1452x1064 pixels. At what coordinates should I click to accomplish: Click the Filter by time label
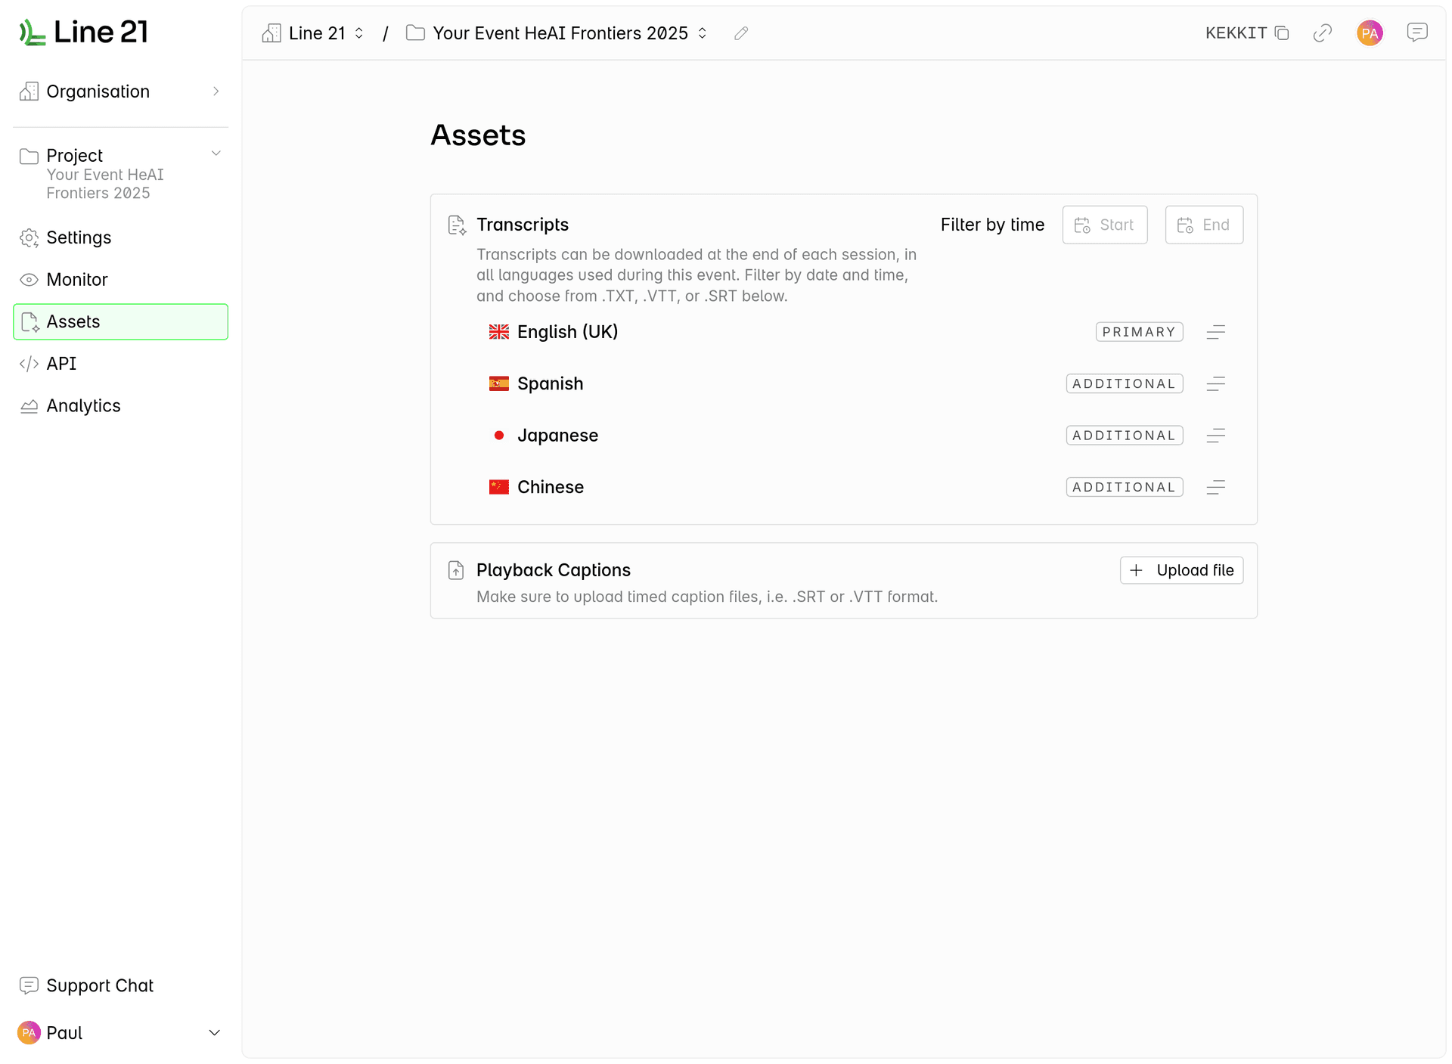[992, 225]
